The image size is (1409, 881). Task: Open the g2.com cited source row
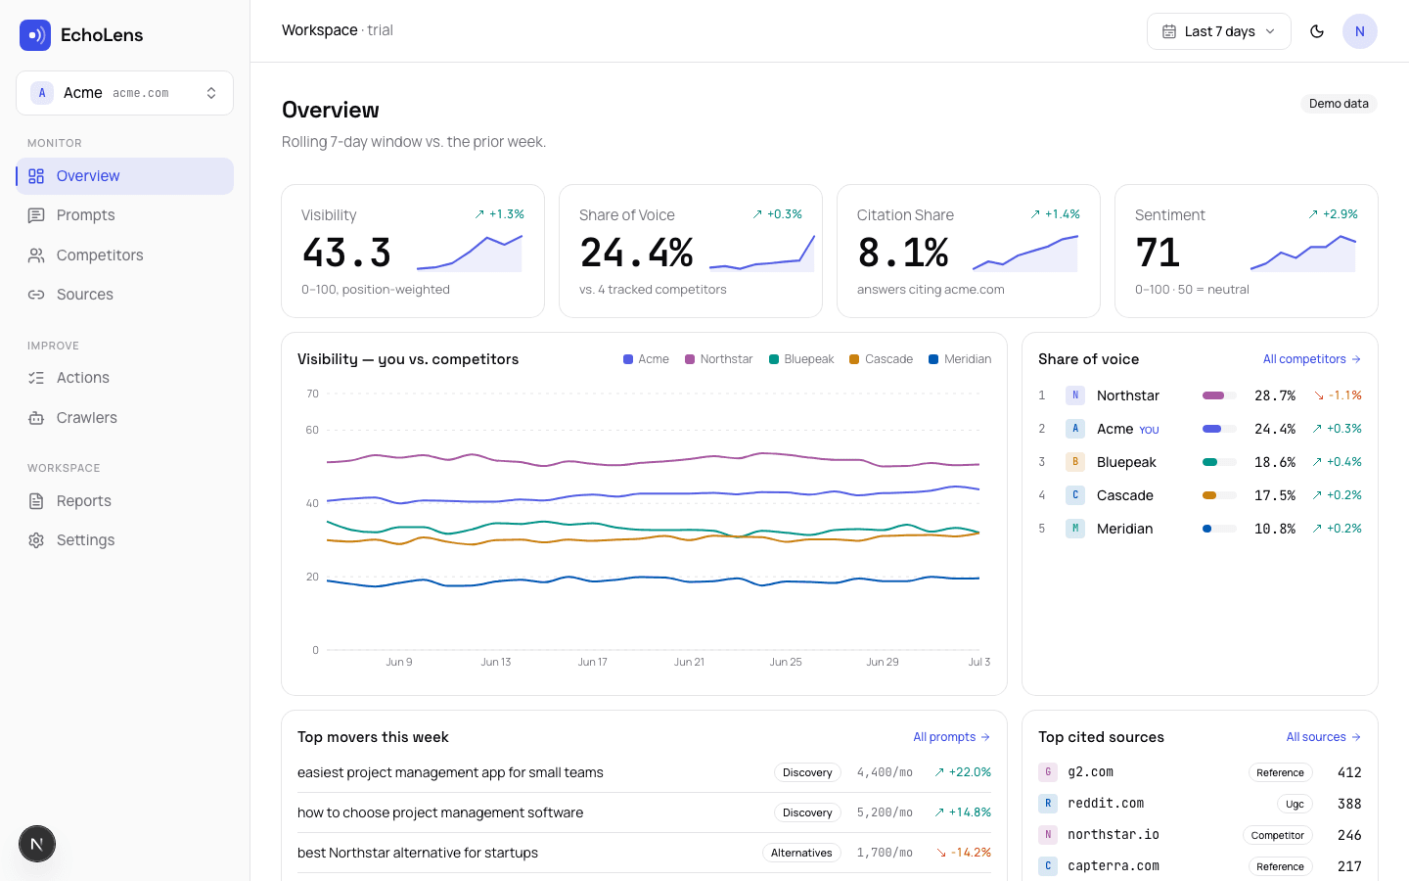tap(1200, 772)
